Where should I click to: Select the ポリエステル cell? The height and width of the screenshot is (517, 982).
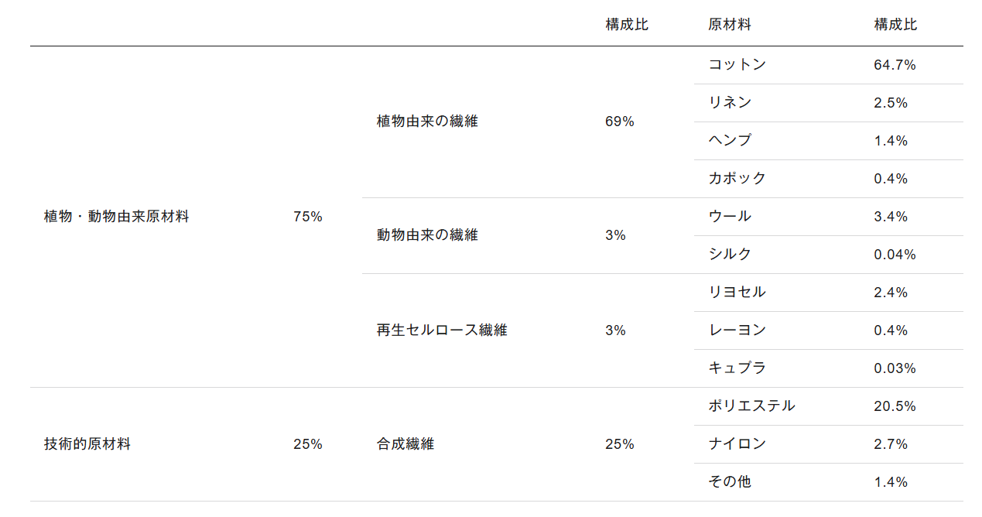point(751,406)
